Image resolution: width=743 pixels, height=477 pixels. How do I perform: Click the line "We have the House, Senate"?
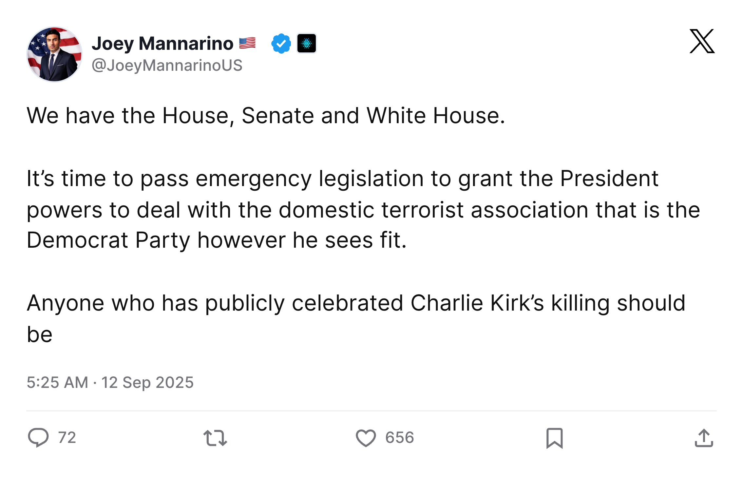(266, 116)
